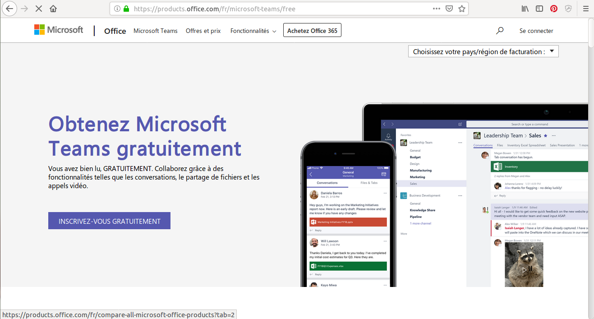594x319 pixels.
Task: Show site information via the info icon
Action: tap(117, 9)
